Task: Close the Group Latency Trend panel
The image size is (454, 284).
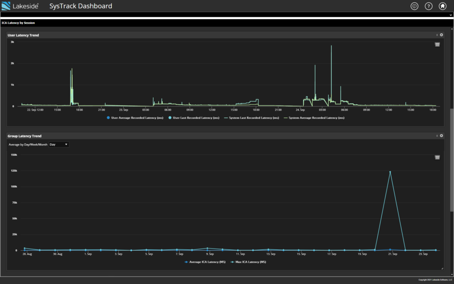Action: (x=441, y=136)
